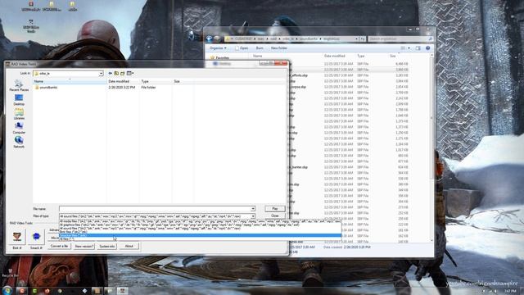Click the Close button in RAD dialog
Viewport: 524px width, 295px height.
click(x=275, y=216)
